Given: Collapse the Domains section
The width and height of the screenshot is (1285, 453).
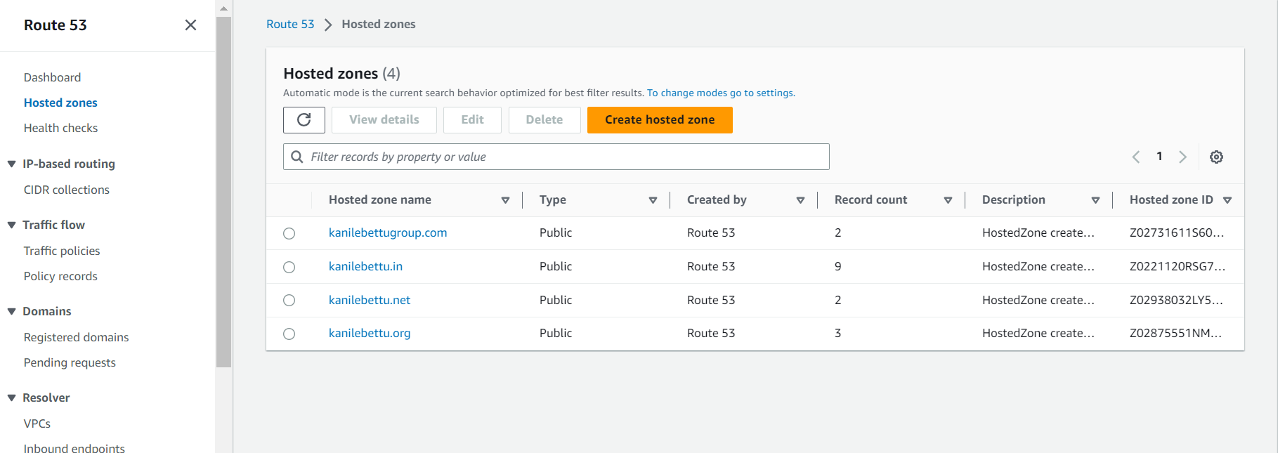Looking at the screenshot, I should (12, 311).
